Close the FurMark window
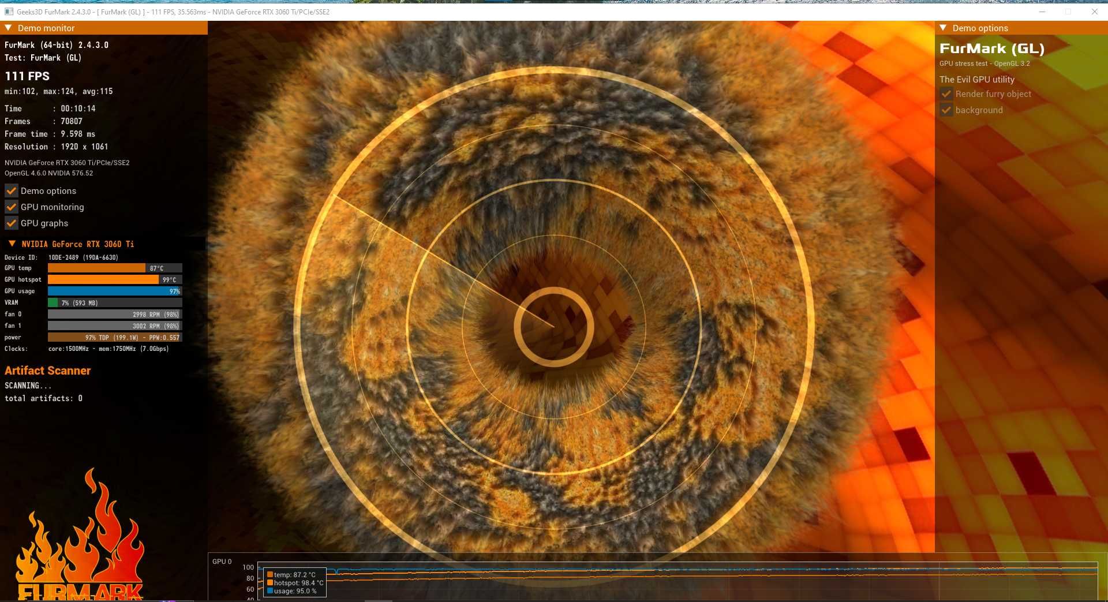Viewport: 1108px width, 602px height. (1094, 12)
